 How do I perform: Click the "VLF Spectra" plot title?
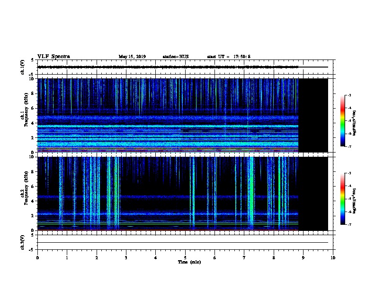(x=54, y=56)
